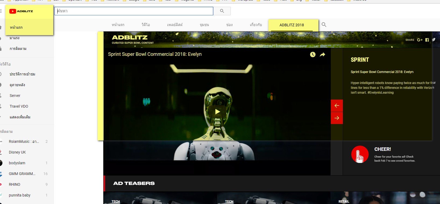This screenshot has width=440, height=204.
Task: Open the Server playlist in the sidebar
Action: tap(15, 96)
